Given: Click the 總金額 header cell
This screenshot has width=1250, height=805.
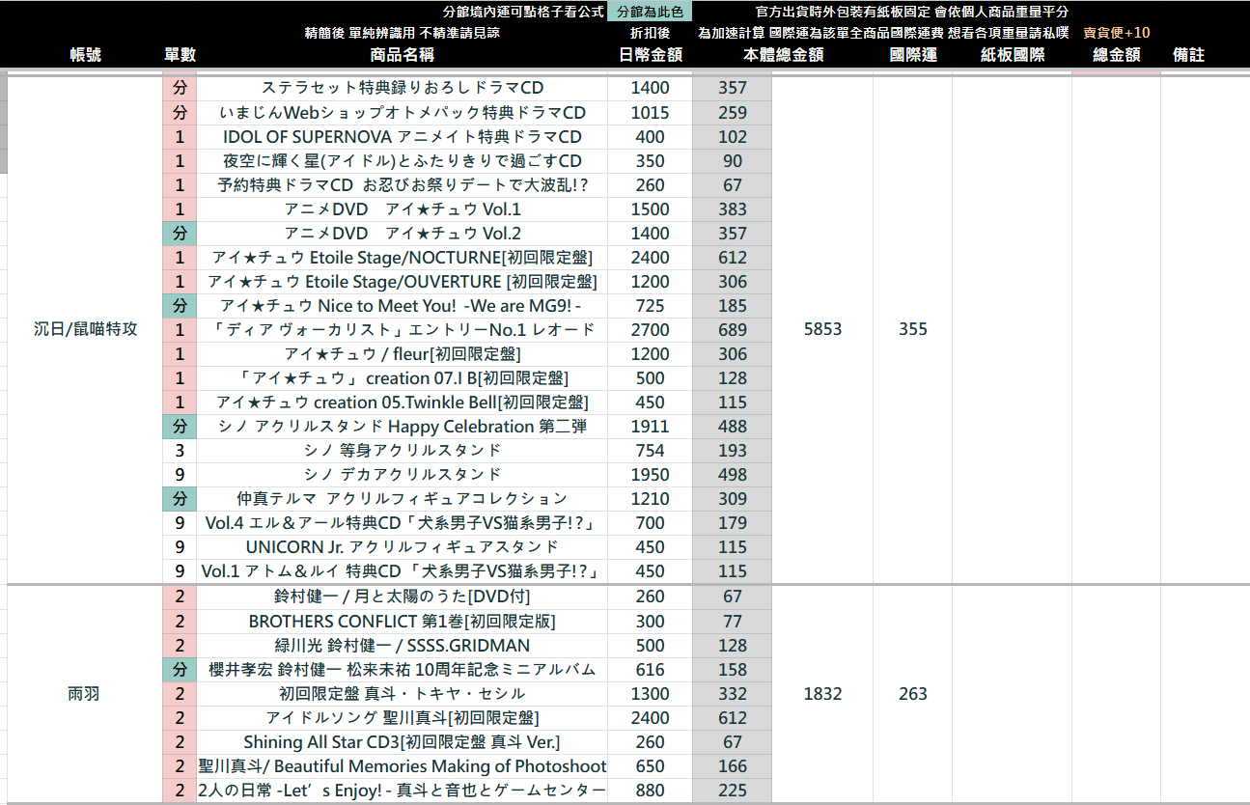Looking at the screenshot, I should (1117, 55).
